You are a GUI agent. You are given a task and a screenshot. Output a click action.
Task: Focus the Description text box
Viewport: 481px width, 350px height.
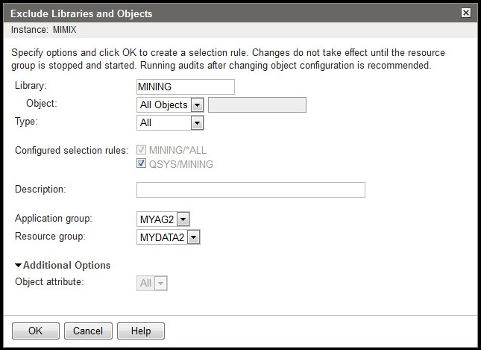[x=251, y=190]
